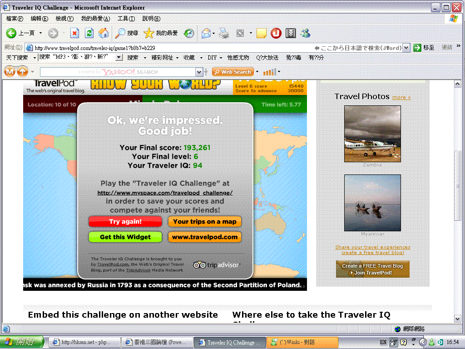Screen dimensions: 465x349
Task: Click the help question mark tray icon
Action: 403,342
